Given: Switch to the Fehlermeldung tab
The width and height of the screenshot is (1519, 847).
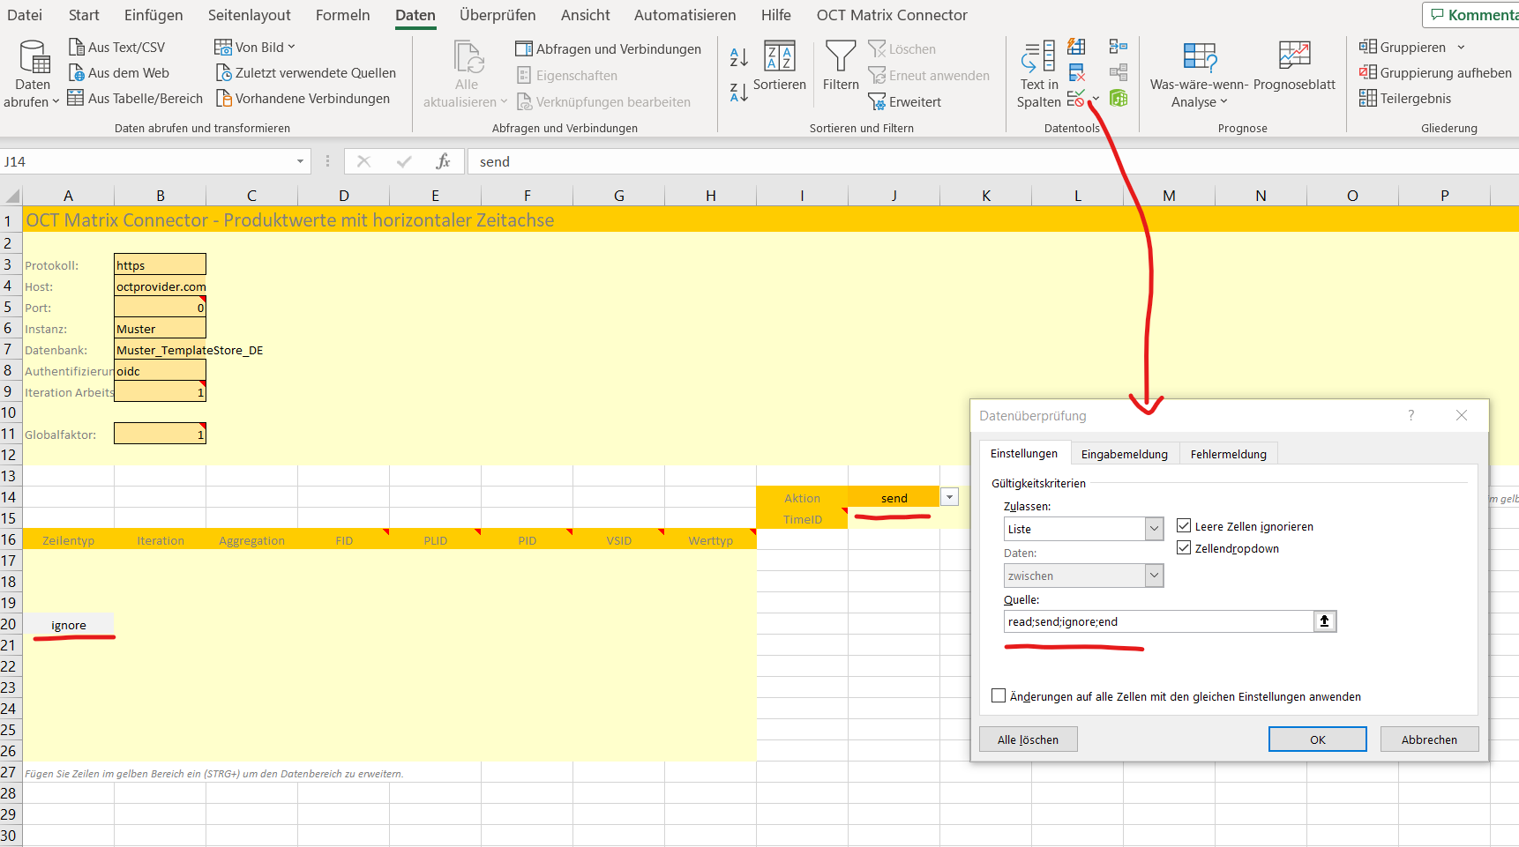Looking at the screenshot, I should pyautogui.click(x=1228, y=454).
